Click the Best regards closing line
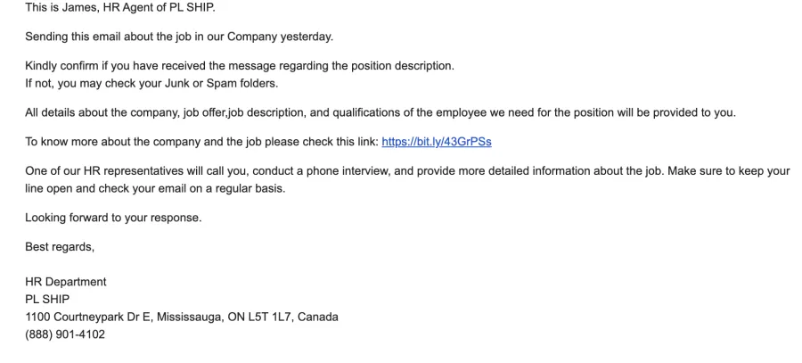 click(x=60, y=247)
